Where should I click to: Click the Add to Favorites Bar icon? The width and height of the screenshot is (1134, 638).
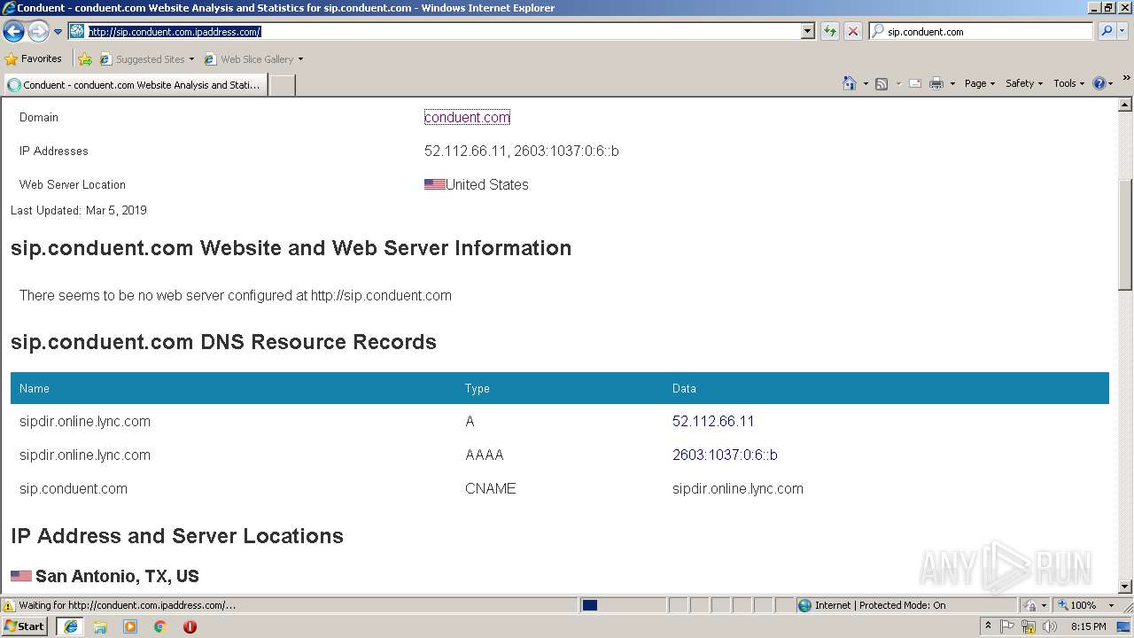coord(85,59)
